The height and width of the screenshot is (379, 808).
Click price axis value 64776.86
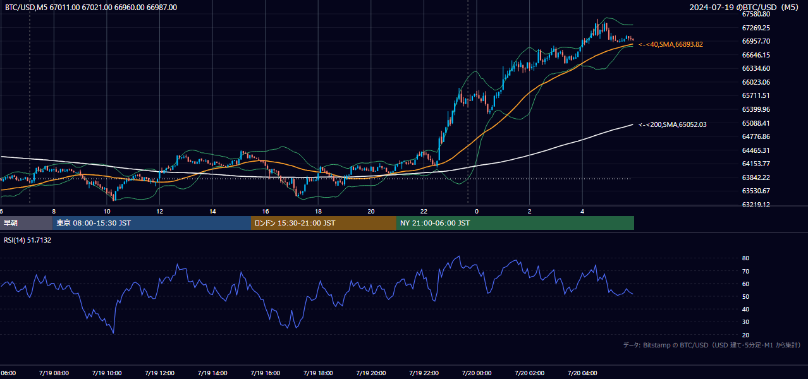[x=756, y=136]
